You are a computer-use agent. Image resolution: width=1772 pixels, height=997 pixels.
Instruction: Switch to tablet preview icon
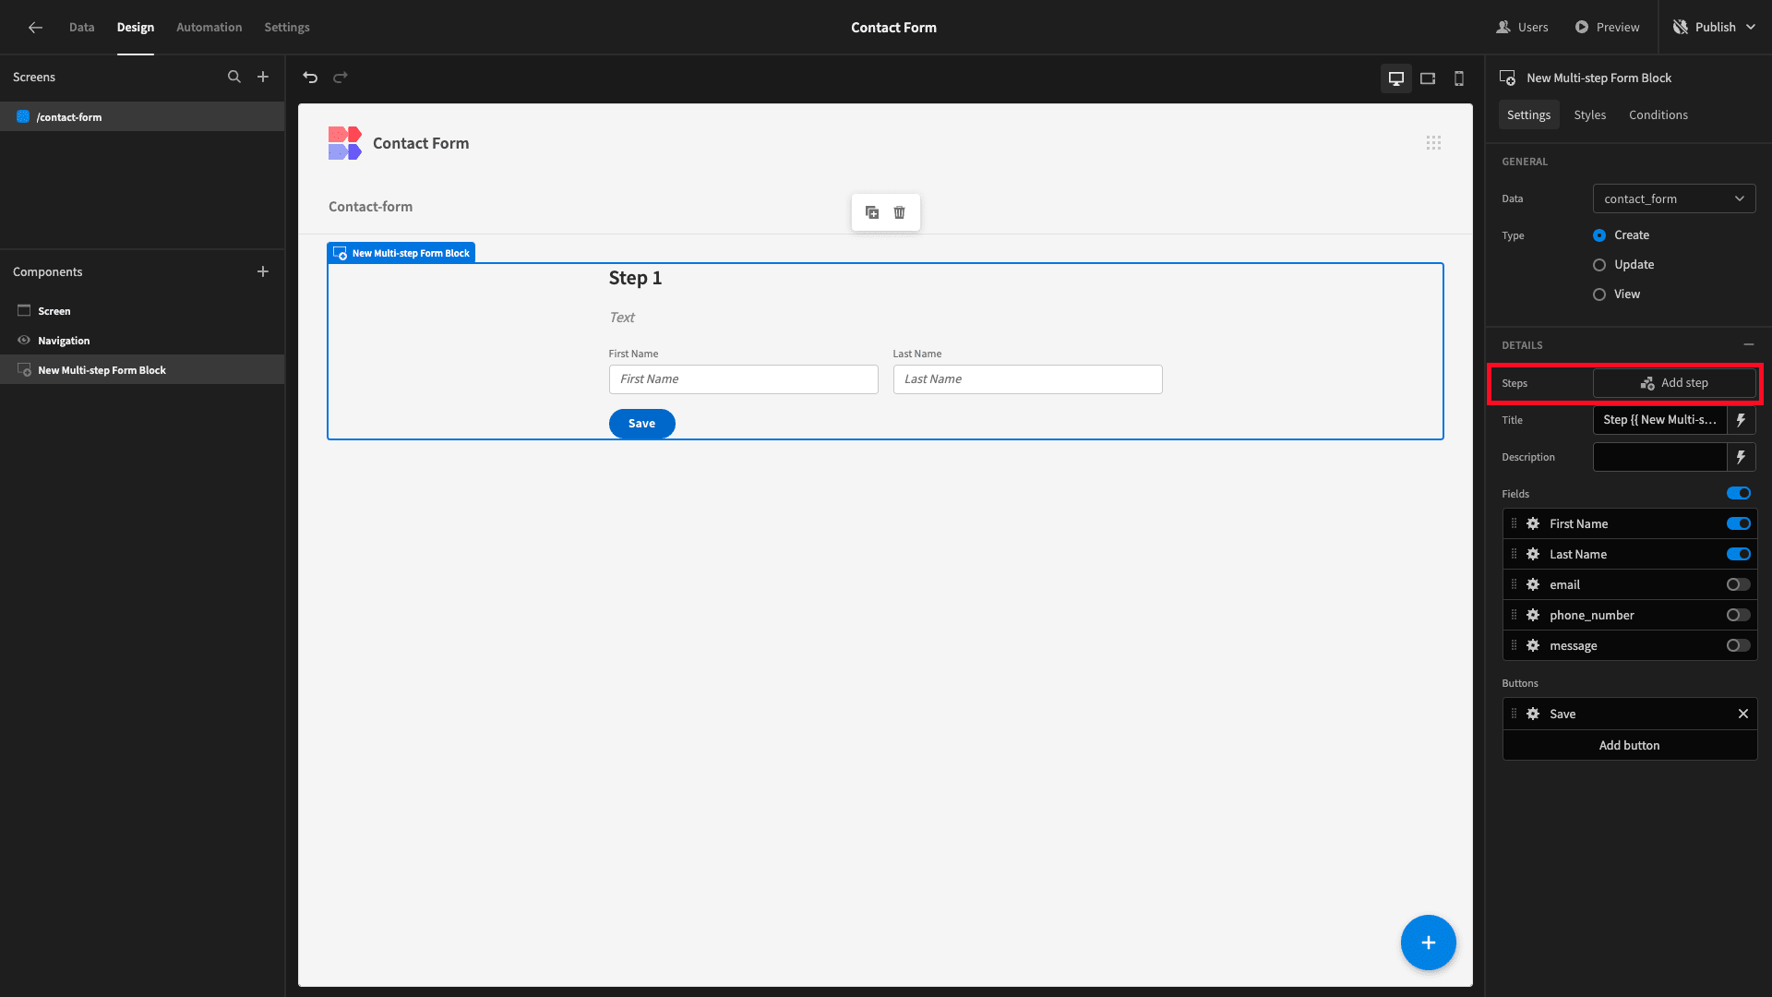1428,78
